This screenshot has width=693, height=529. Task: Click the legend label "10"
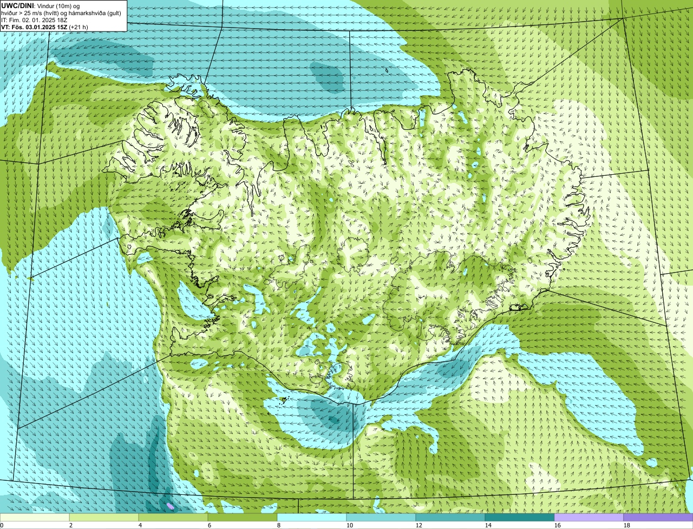(x=350, y=525)
